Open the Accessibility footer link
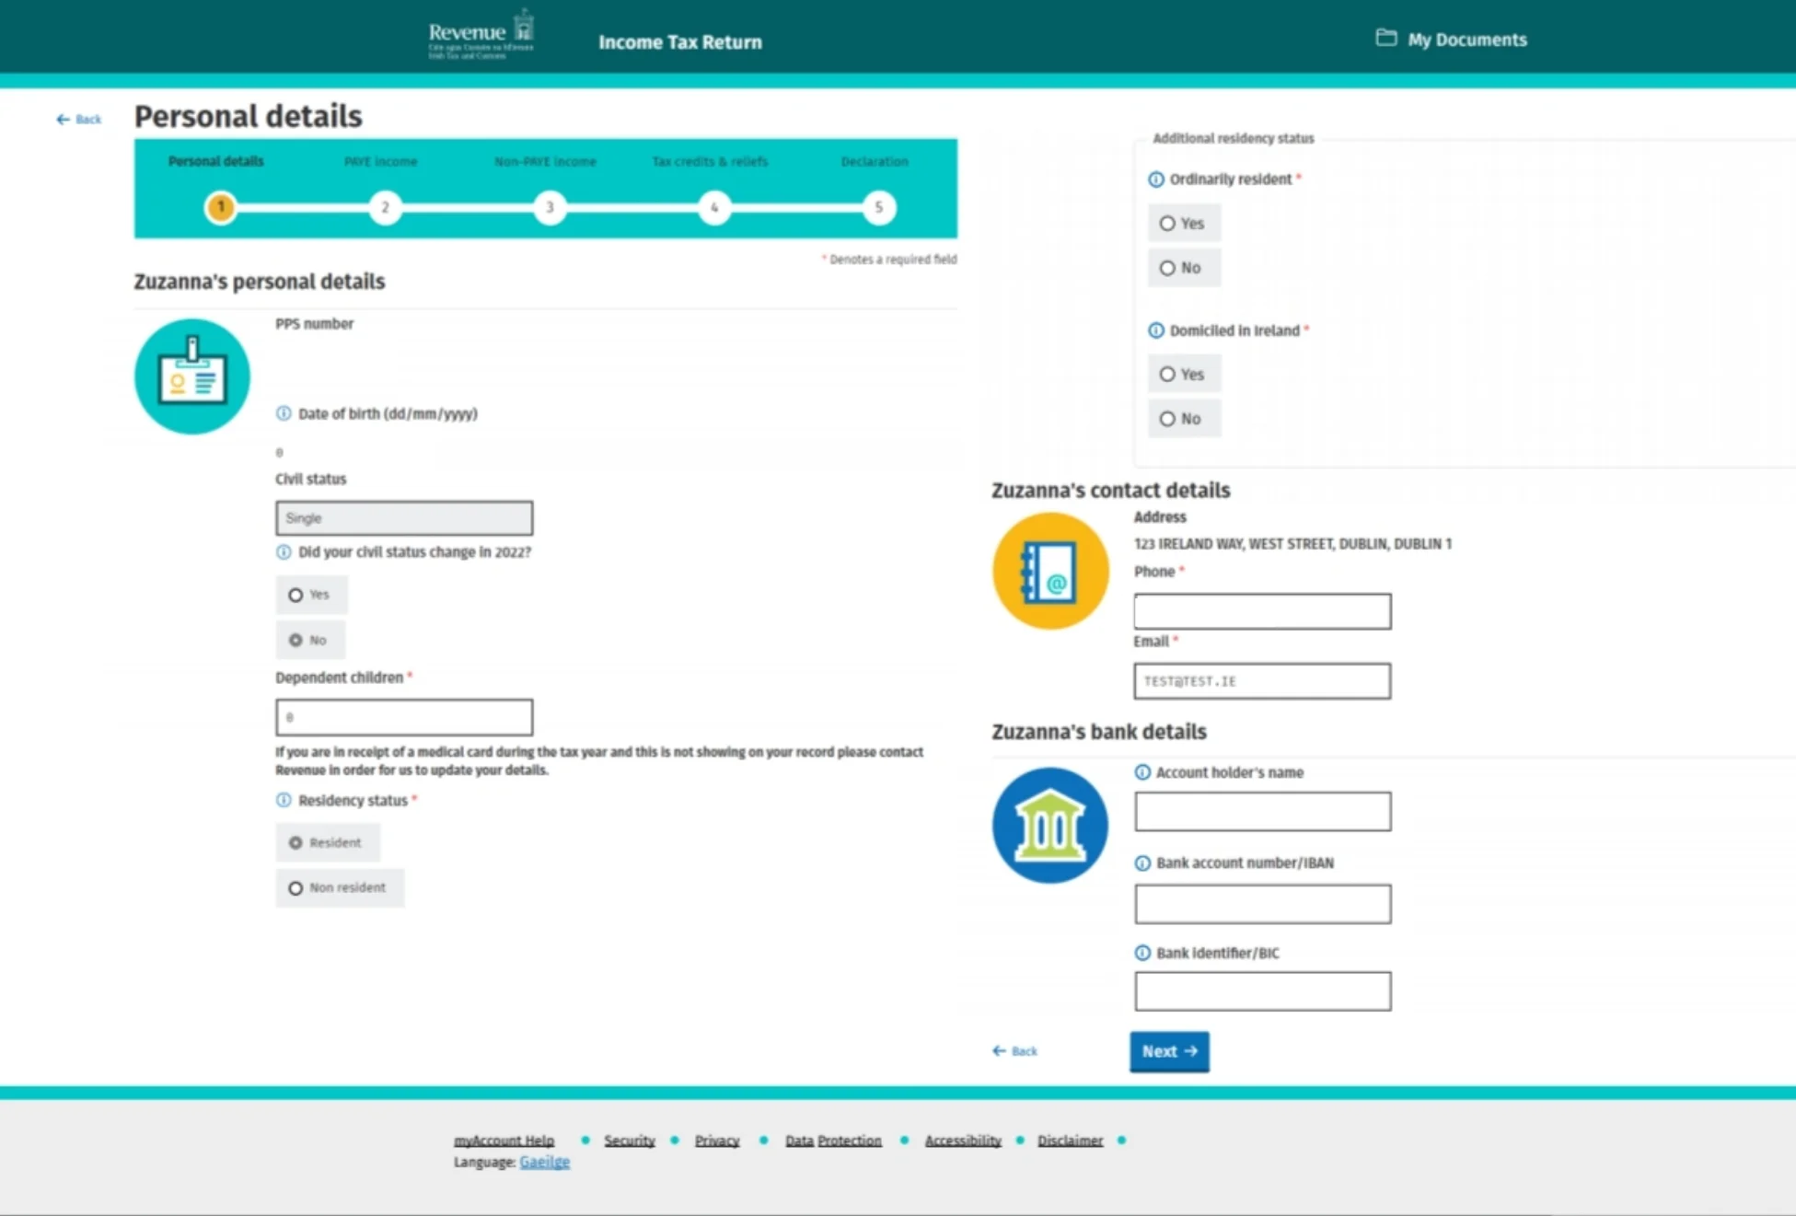1796x1216 pixels. pos(963,1141)
